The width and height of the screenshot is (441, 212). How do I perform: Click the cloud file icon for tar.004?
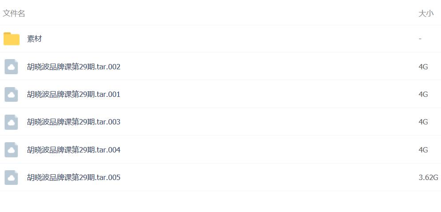click(11, 150)
